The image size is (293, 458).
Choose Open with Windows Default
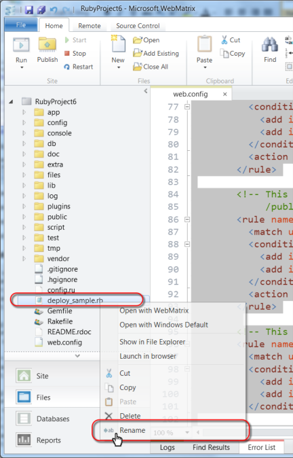point(163,325)
